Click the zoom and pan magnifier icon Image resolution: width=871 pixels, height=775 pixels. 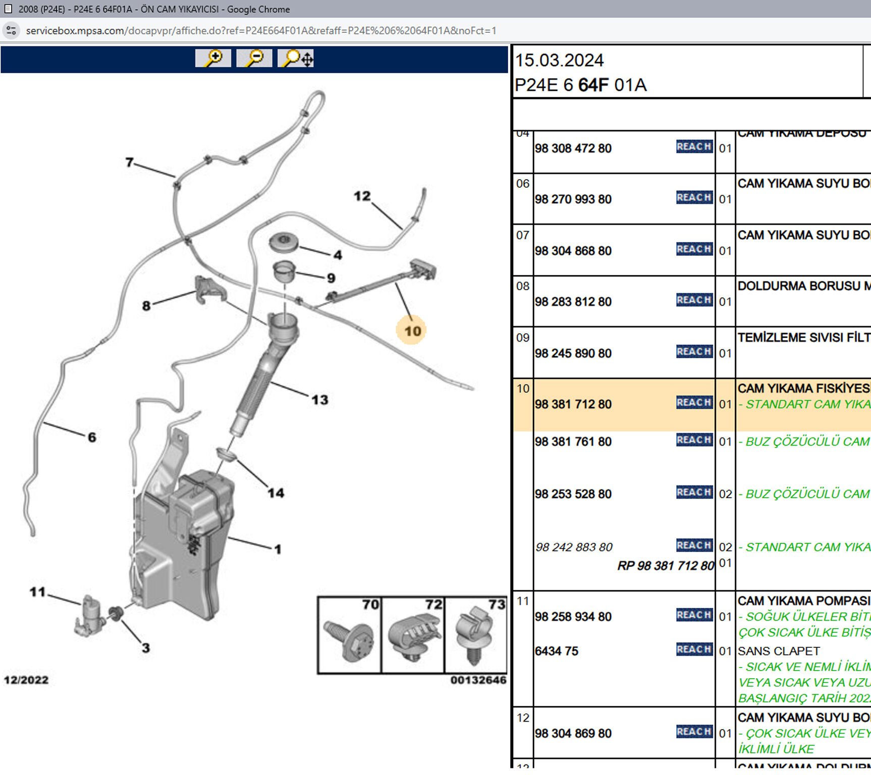click(x=296, y=59)
